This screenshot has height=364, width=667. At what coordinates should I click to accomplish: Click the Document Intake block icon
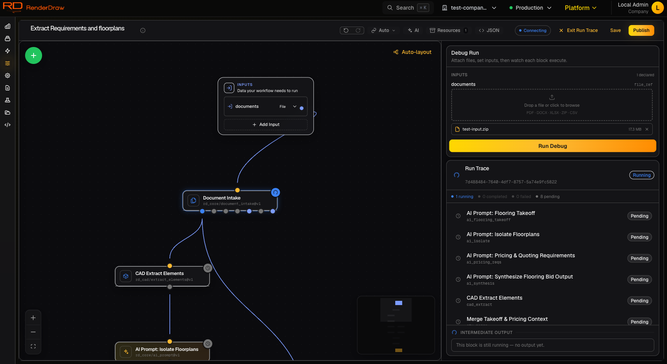pos(193,200)
